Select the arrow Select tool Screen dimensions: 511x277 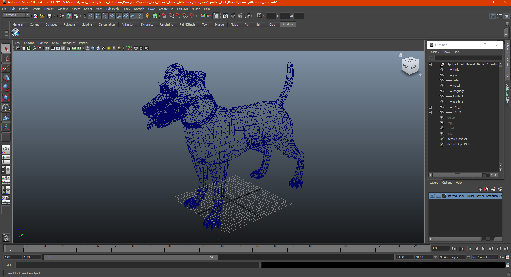coord(6,48)
